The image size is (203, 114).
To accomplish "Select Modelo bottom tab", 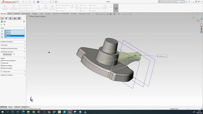I will tap(10, 107).
